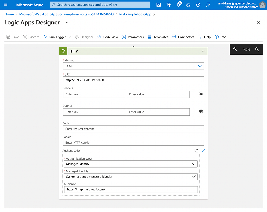Open Parameters panel
This screenshot has height=212, width=267.
pos(133,37)
